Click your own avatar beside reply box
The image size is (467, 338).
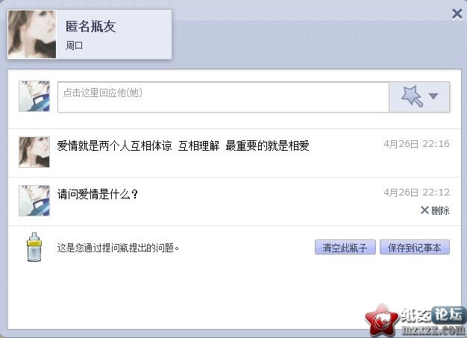click(34, 96)
